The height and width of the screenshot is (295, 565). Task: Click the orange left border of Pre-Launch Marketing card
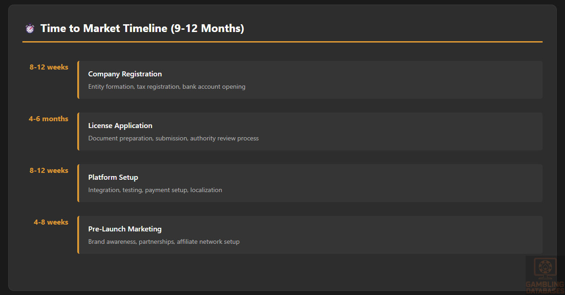click(78, 235)
